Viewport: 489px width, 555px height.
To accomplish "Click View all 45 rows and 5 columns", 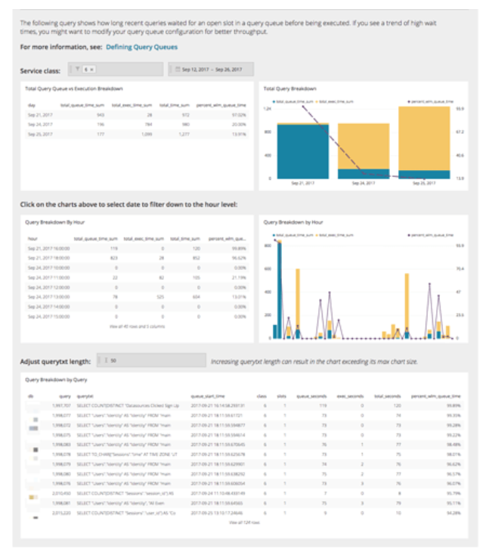I will tap(137, 327).
